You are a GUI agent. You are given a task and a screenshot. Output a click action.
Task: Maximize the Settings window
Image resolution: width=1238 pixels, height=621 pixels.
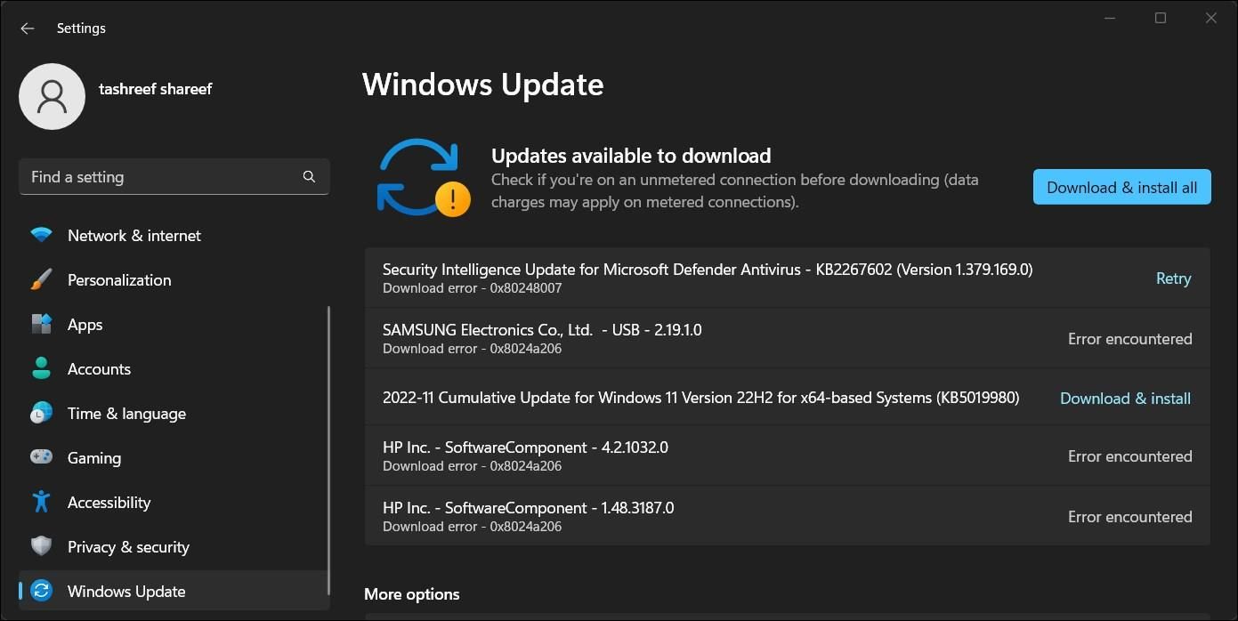[x=1161, y=18]
